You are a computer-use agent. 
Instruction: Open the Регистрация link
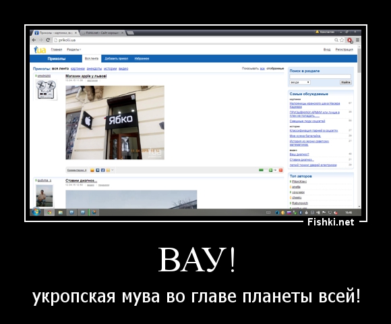point(344,49)
